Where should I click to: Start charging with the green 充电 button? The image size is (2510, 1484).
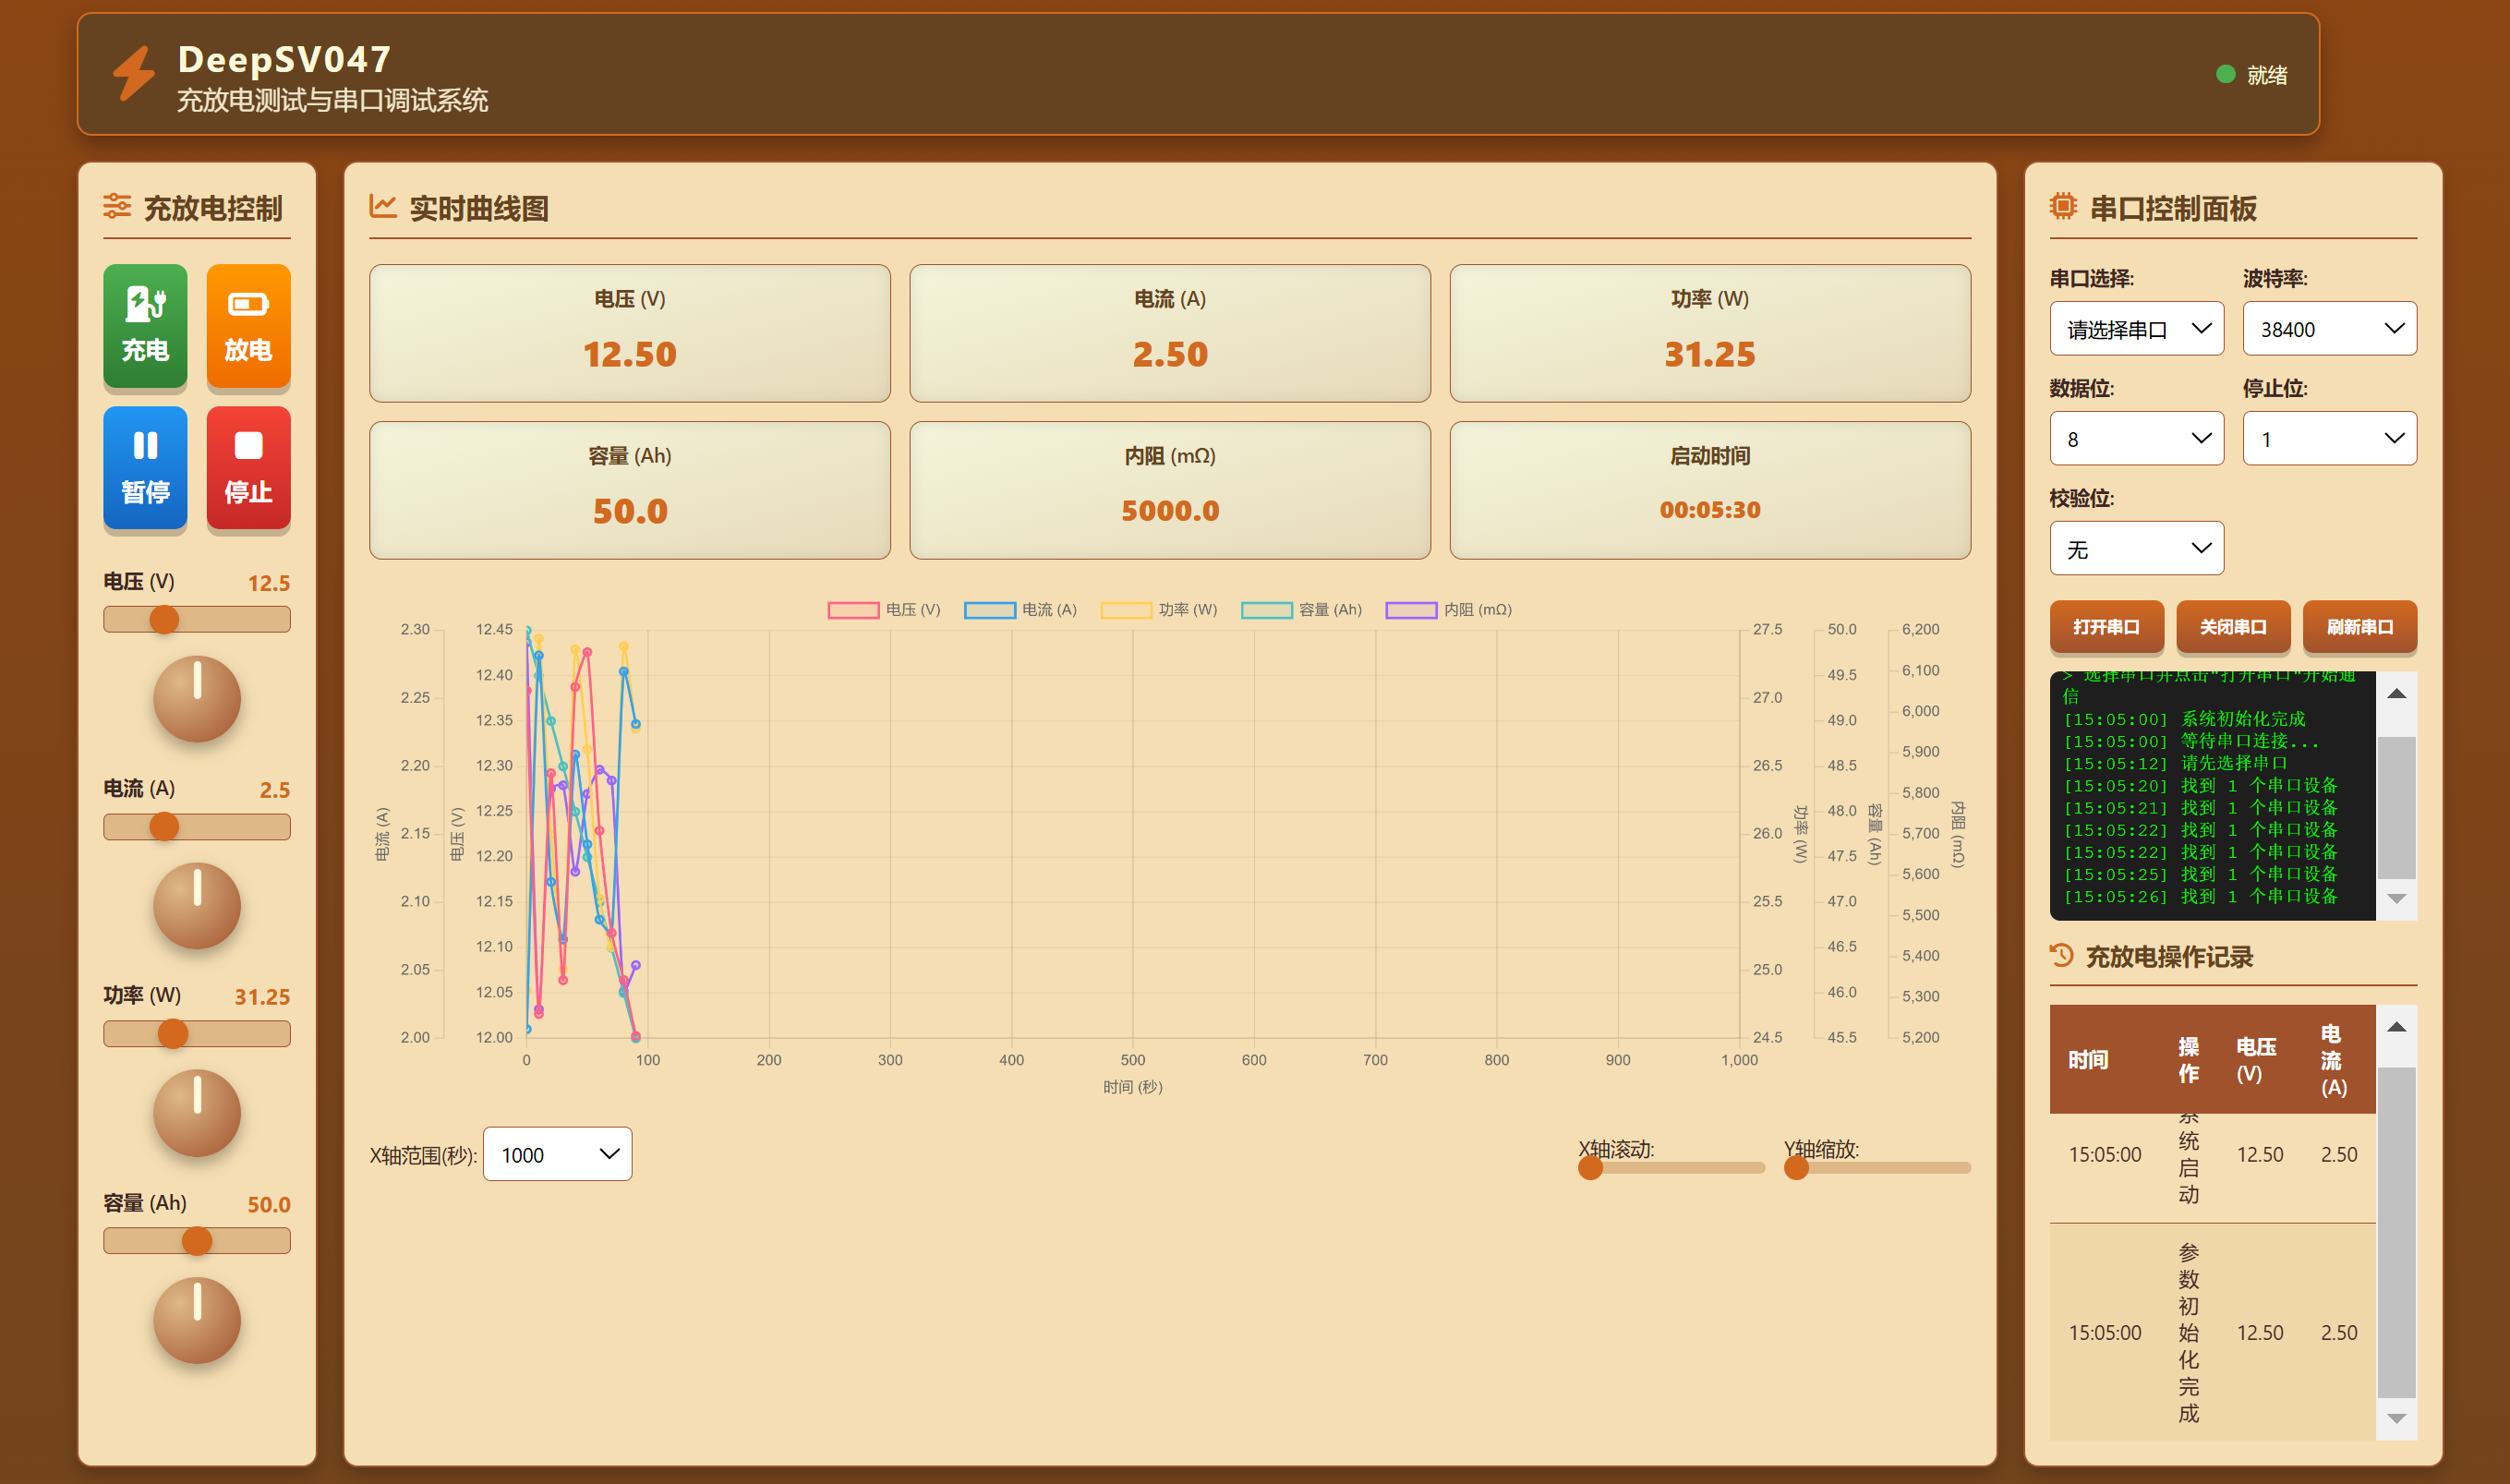(x=145, y=325)
